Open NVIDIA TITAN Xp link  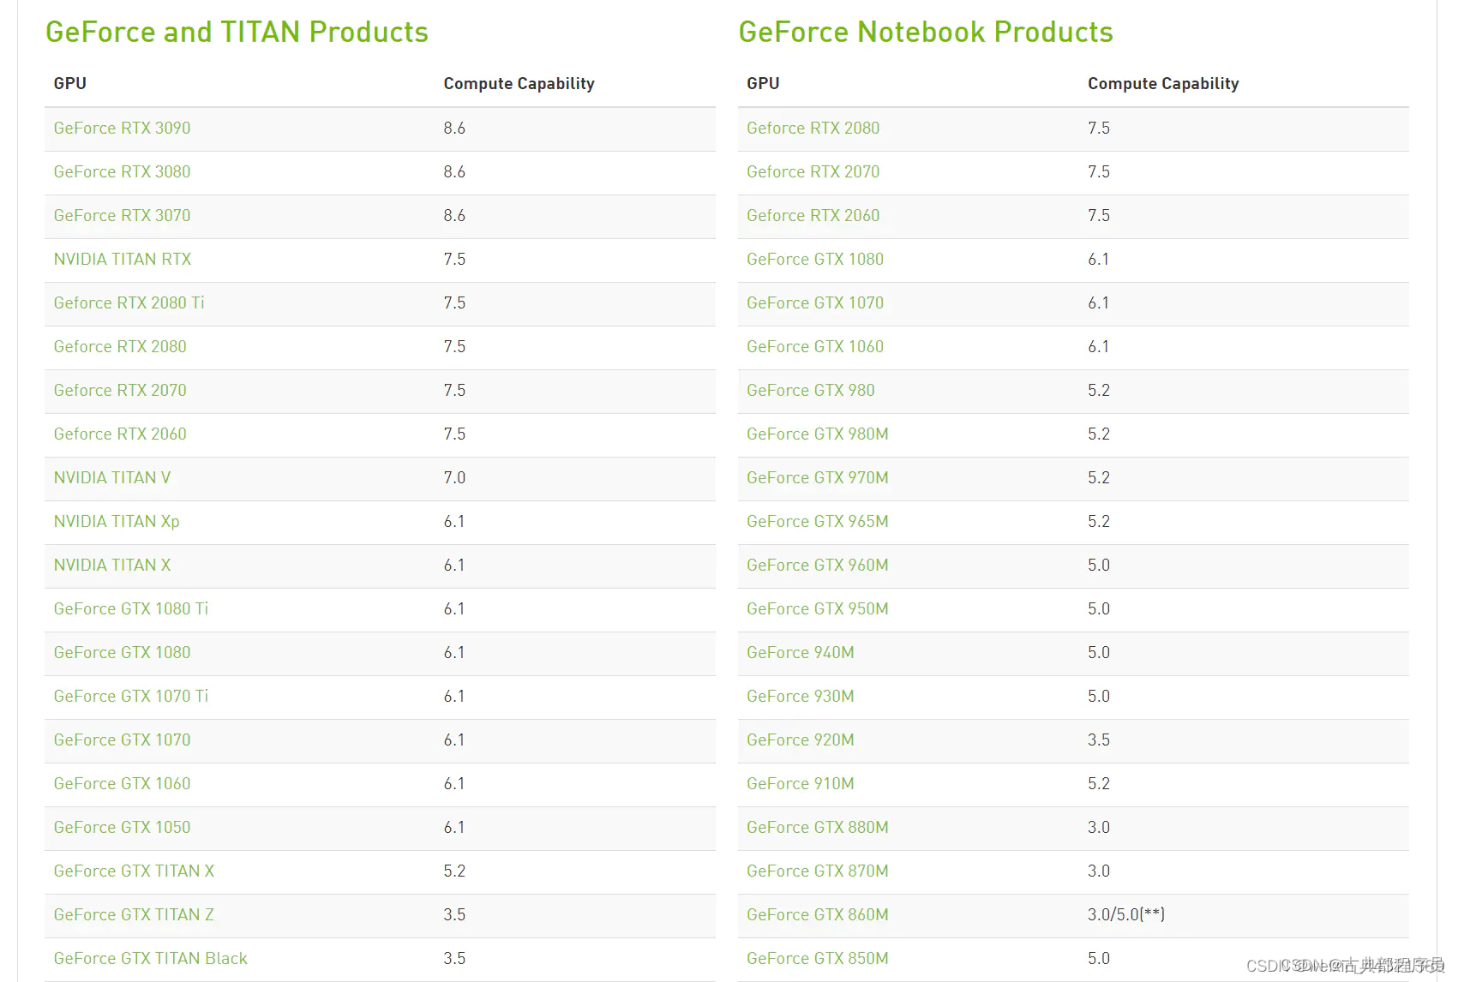click(117, 522)
